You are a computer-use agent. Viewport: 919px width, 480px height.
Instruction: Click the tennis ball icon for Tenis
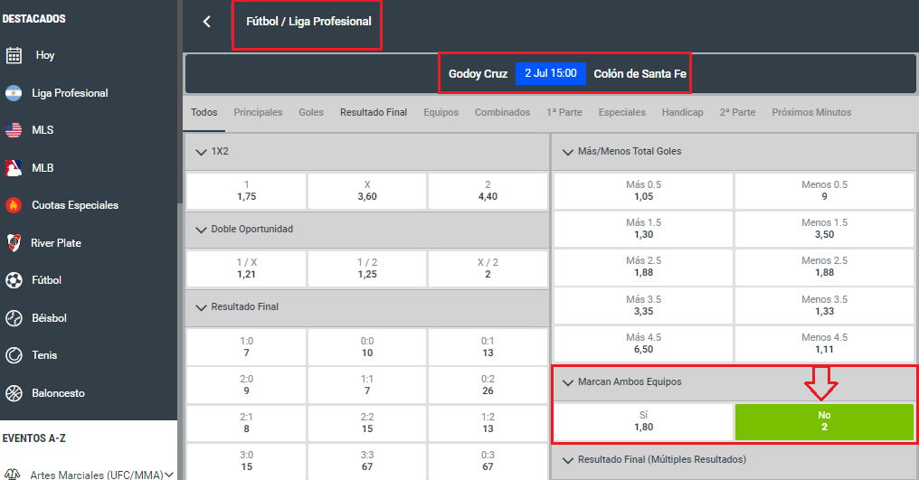click(x=14, y=355)
